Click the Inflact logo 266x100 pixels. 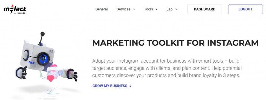[15, 9]
